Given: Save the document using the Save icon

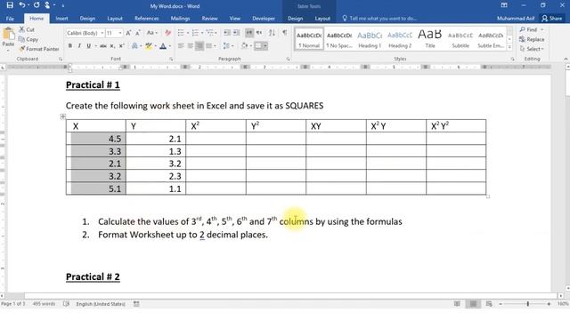Looking at the screenshot, I should pyautogui.click(x=10, y=5).
